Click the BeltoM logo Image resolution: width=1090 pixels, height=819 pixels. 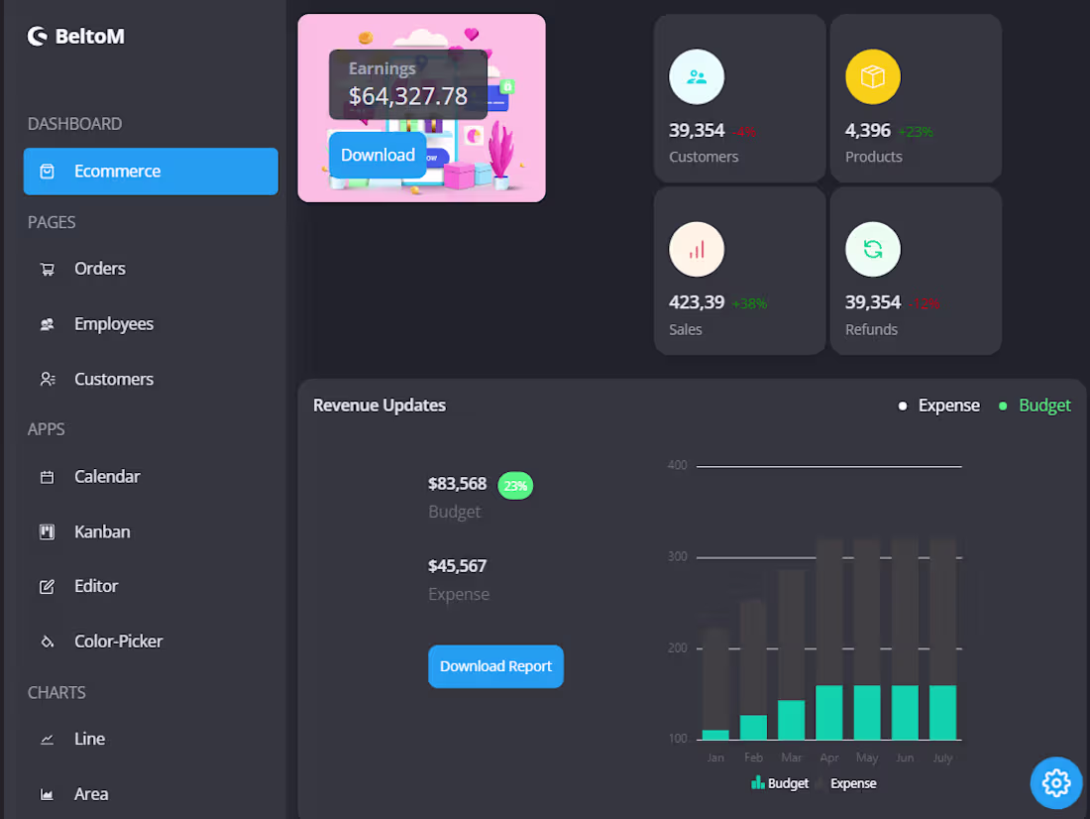(75, 36)
